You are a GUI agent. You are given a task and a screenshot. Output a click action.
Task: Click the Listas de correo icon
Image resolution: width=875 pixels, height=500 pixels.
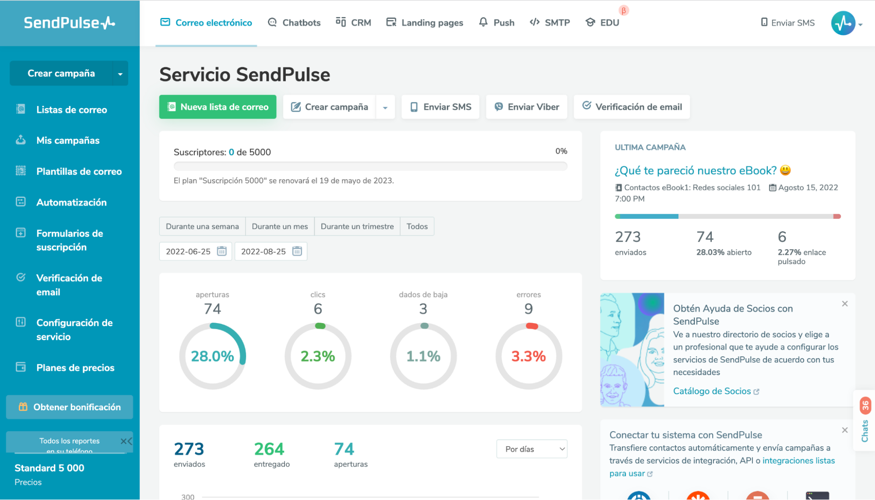(x=21, y=109)
